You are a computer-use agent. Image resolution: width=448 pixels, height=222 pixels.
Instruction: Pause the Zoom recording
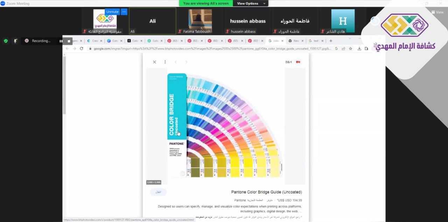(61, 41)
